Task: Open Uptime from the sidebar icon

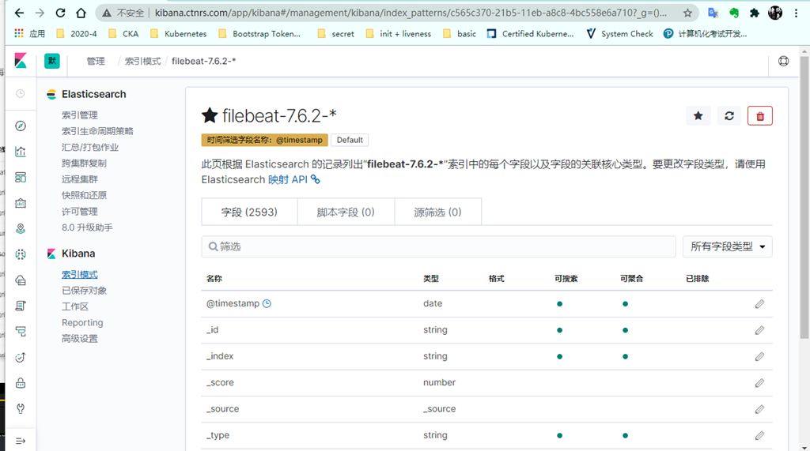Action: (20, 357)
